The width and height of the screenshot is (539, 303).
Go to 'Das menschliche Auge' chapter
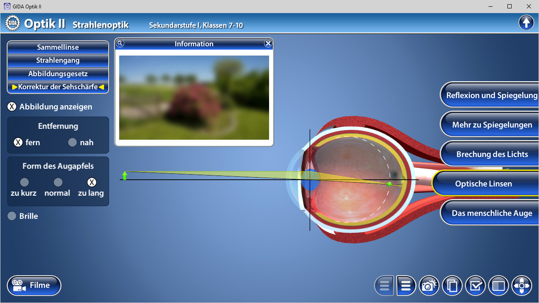pos(491,213)
